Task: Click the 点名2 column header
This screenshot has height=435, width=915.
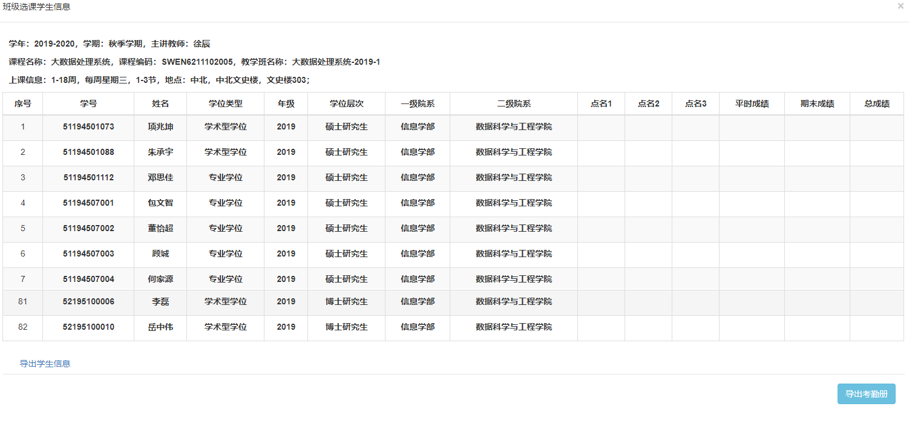Action: pos(648,103)
